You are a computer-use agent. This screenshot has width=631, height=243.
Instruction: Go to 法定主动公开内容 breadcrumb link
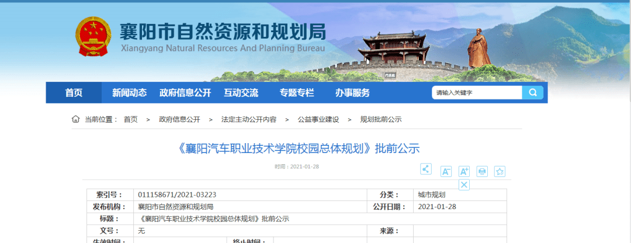tap(249, 120)
